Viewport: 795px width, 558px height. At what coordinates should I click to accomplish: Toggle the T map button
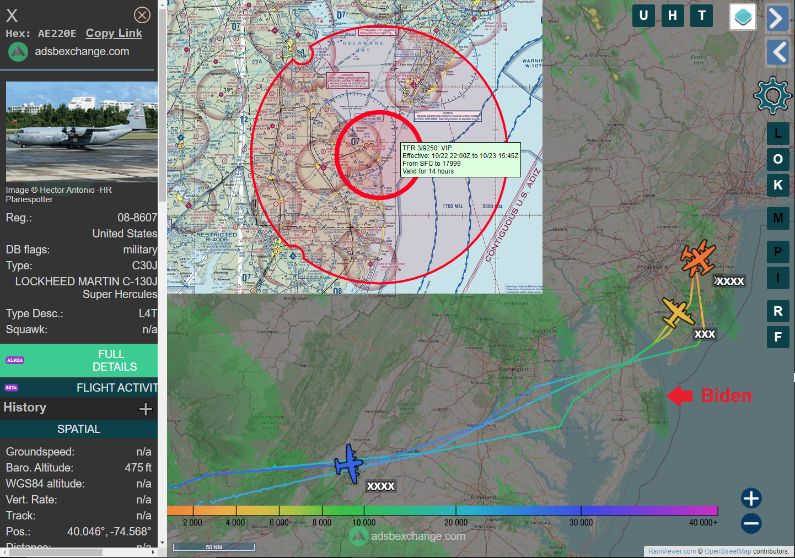pyautogui.click(x=702, y=15)
